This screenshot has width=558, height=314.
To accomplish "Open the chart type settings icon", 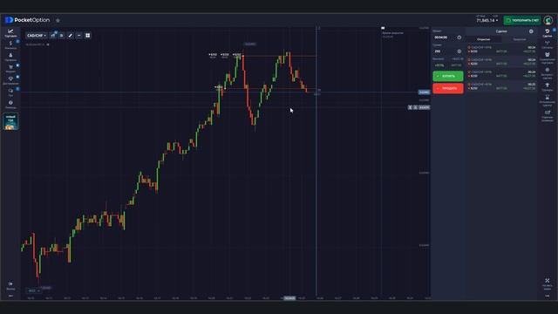I will coord(53,36).
